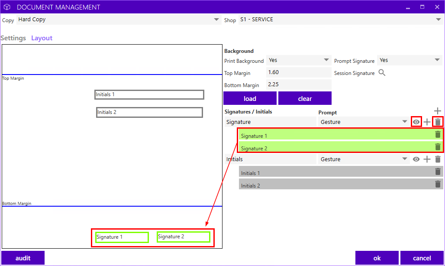Delete the Initials group using the trash icon

click(x=438, y=159)
